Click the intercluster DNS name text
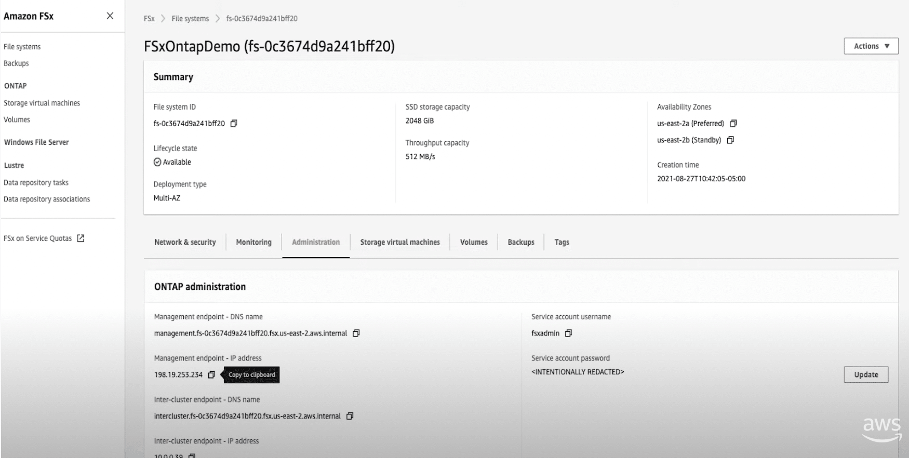The width and height of the screenshot is (909, 458). pos(247,416)
